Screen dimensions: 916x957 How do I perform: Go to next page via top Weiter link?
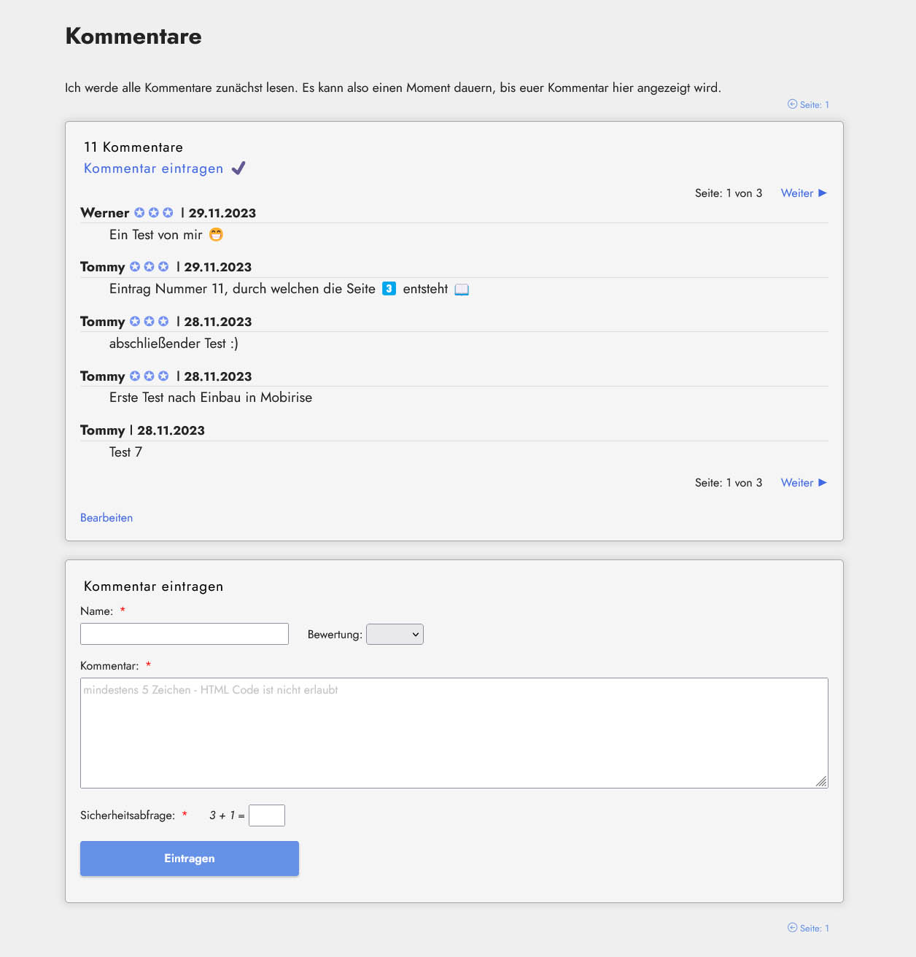tap(796, 193)
